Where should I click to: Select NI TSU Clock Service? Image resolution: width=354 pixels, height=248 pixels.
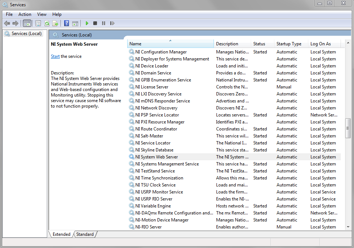click(x=234, y=185)
